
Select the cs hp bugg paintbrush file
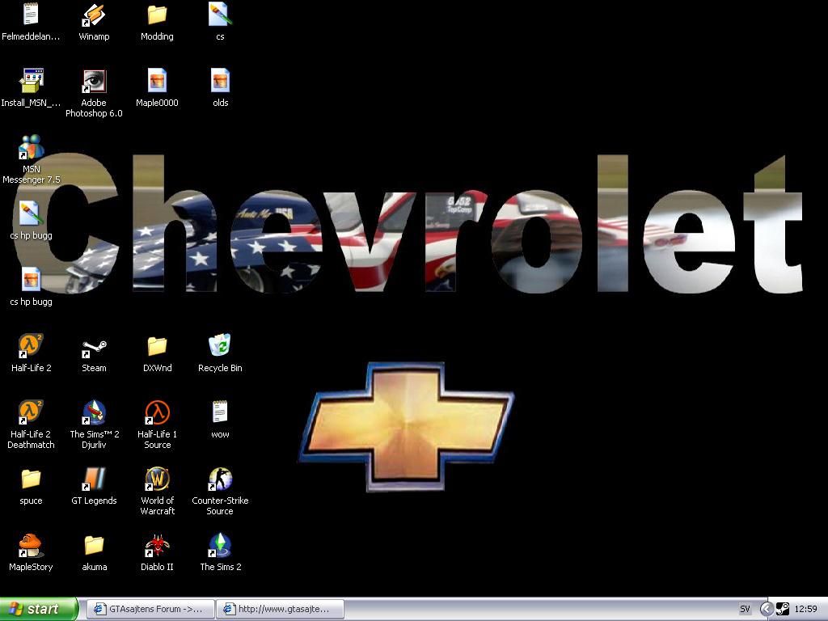click(x=32, y=213)
